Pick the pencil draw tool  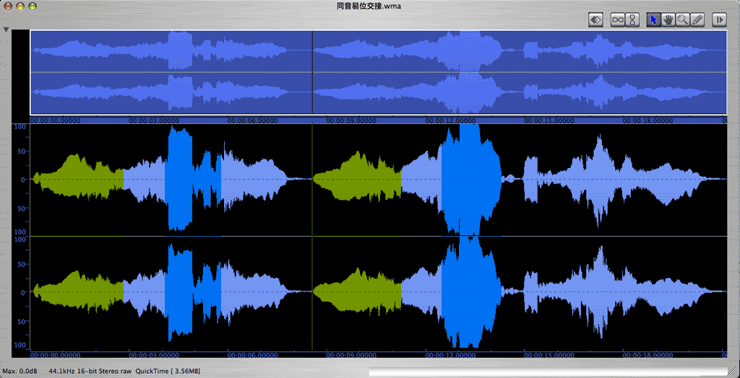click(x=697, y=20)
